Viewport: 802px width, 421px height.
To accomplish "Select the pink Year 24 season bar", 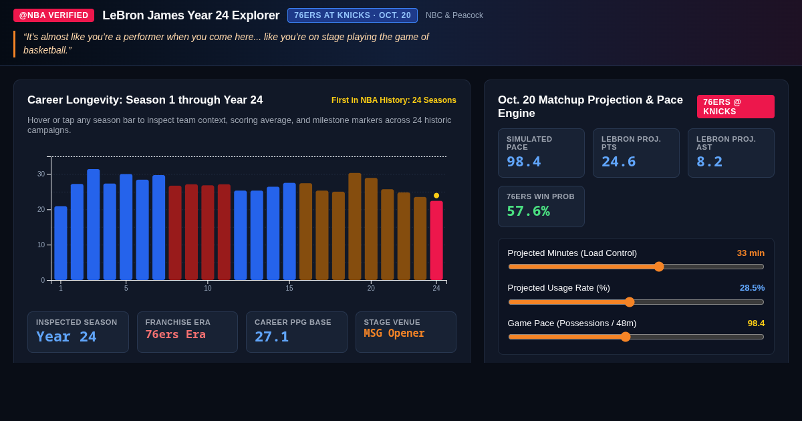I will 436,241.
